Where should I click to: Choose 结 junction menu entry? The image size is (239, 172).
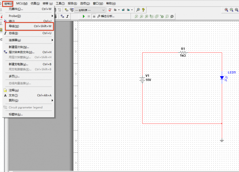tap(28, 21)
